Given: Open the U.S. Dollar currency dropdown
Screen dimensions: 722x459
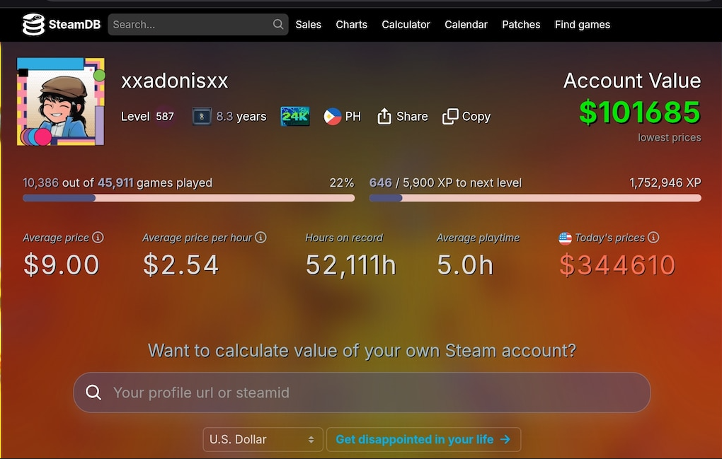Looking at the screenshot, I should pyautogui.click(x=262, y=440).
